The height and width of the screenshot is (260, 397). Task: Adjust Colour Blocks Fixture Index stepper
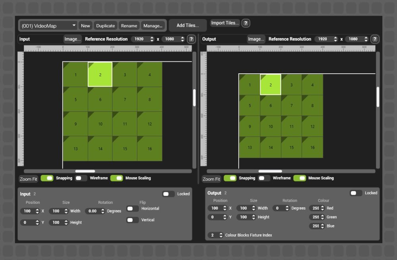click(221, 235)
